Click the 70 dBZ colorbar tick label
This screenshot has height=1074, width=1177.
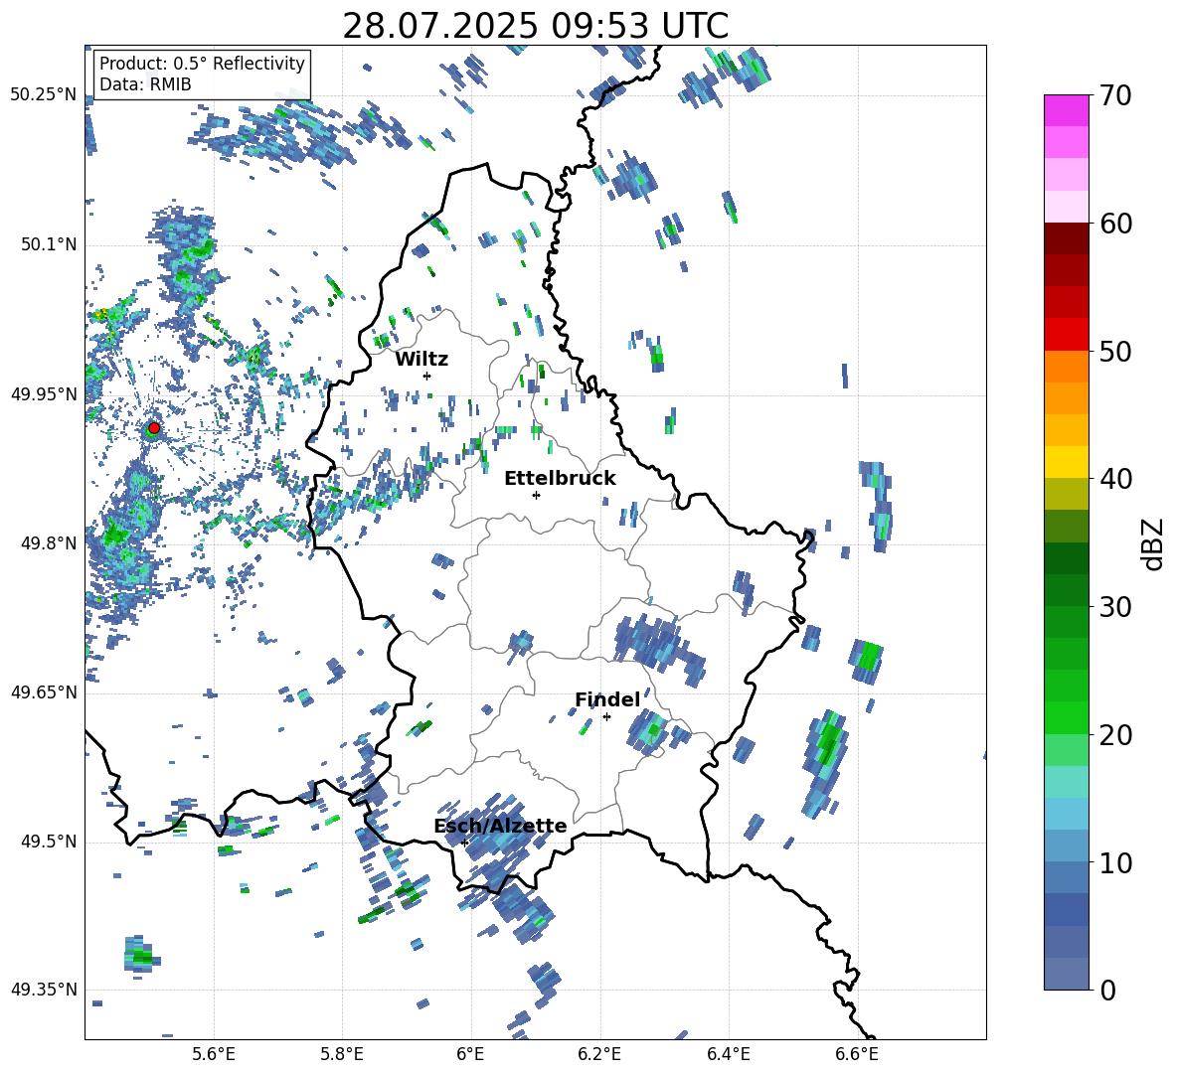1115,95
